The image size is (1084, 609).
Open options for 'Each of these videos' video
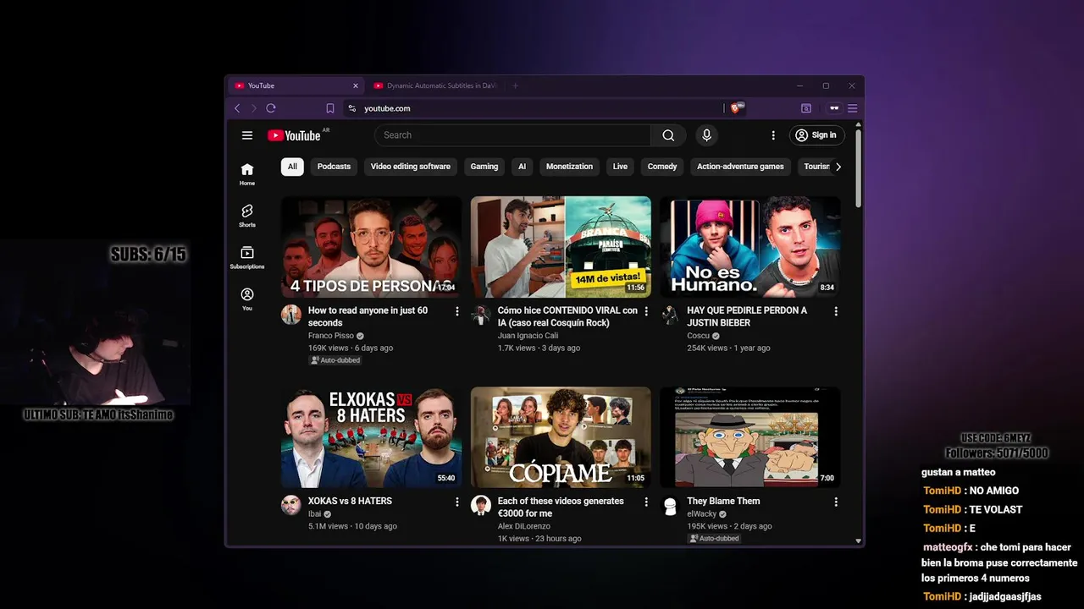click(646, 502)
